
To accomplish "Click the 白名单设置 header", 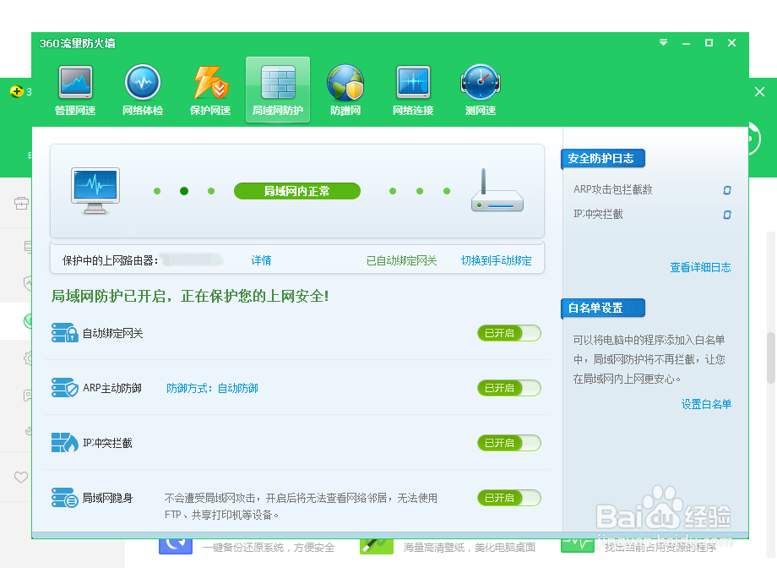I will (x=603, y=308).
